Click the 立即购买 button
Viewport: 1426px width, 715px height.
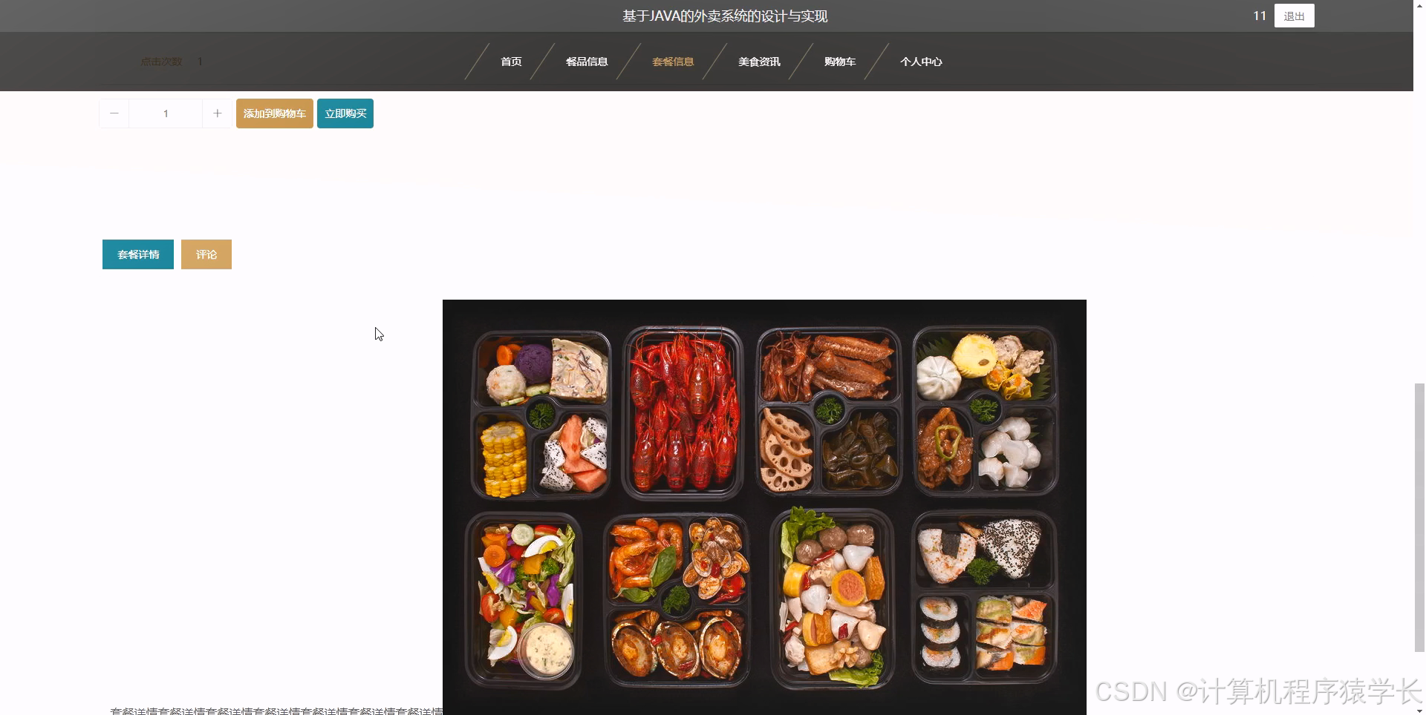tap(345, 113)
